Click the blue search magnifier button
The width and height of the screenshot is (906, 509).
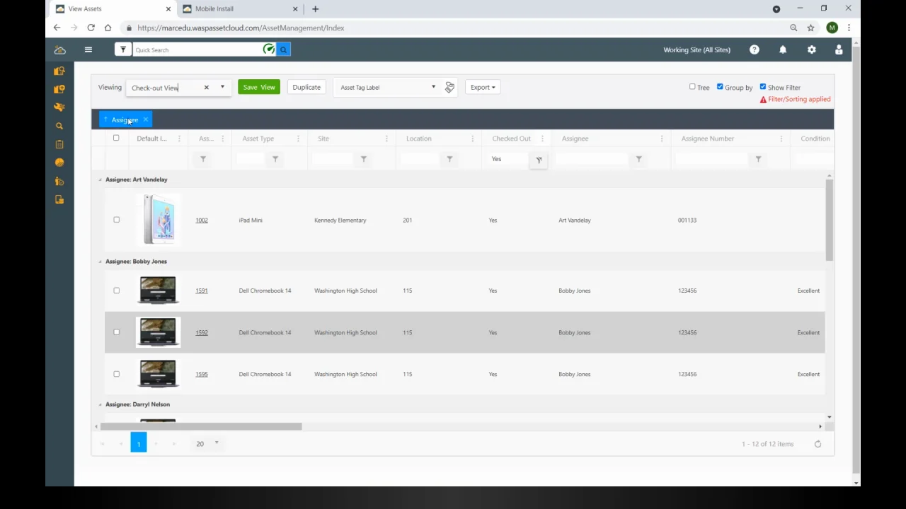(284, 50)
